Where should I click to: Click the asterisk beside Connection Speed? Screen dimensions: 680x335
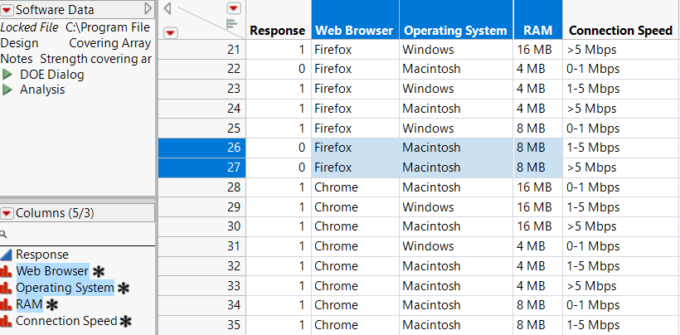click(x=126, y=321)
